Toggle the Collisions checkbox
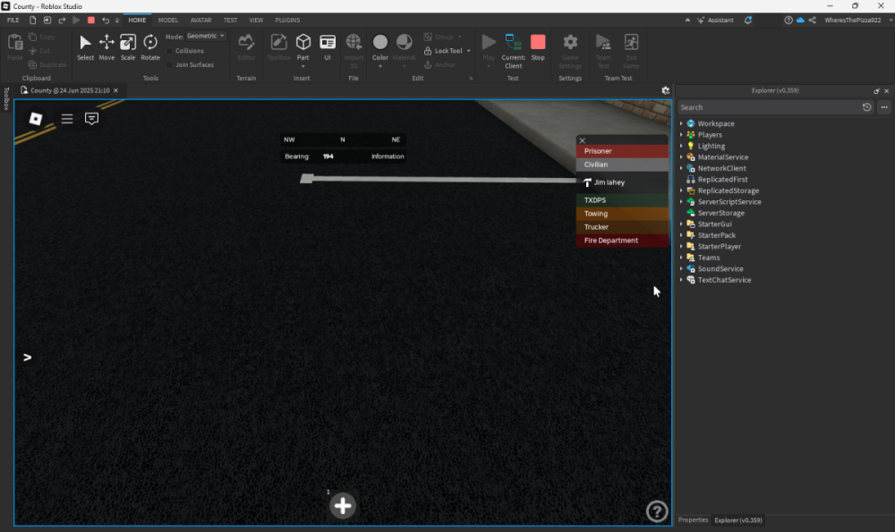Viewport: 895px width, 532px height. pos(169,51)
